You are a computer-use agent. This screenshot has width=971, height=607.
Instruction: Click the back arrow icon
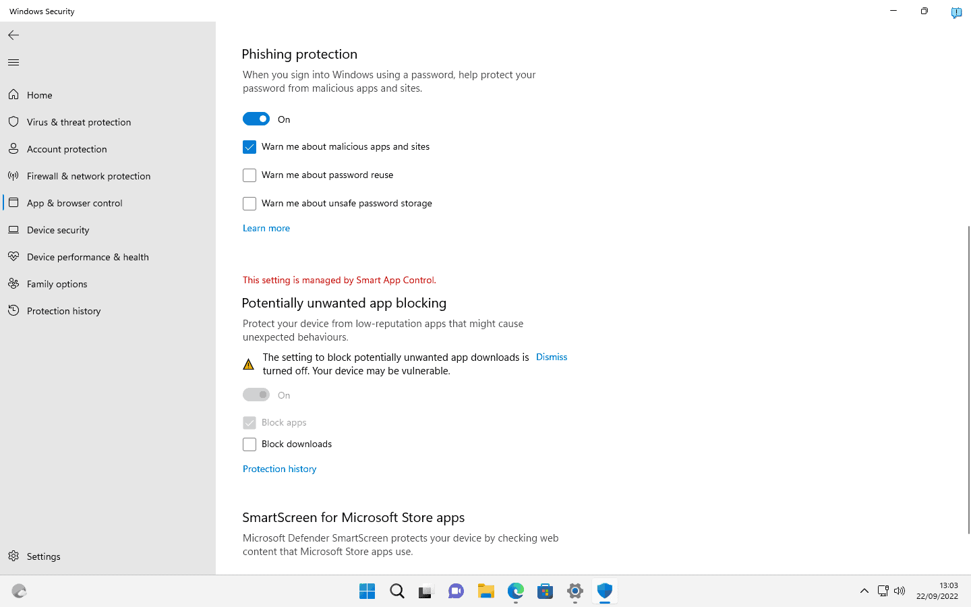13,35
